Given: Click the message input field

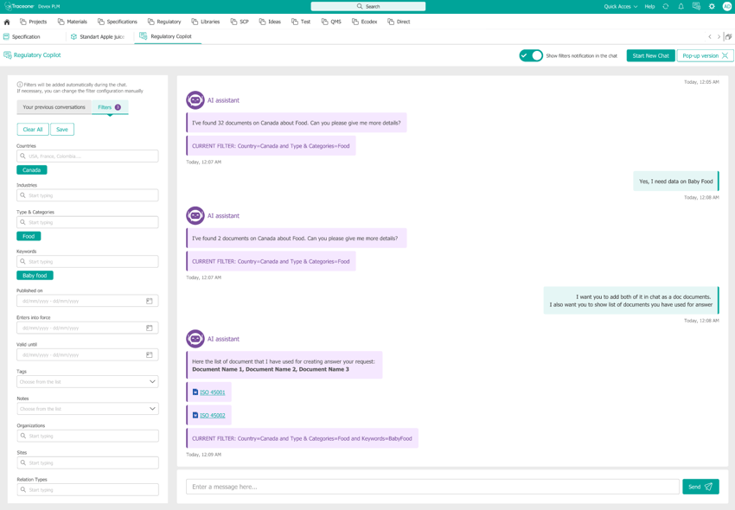Looking at the screenshot, I should tap(432, 487).
